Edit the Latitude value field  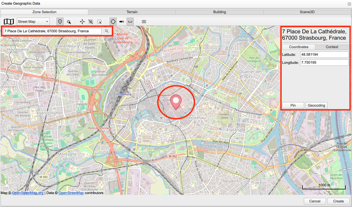[x=324, y=54]
